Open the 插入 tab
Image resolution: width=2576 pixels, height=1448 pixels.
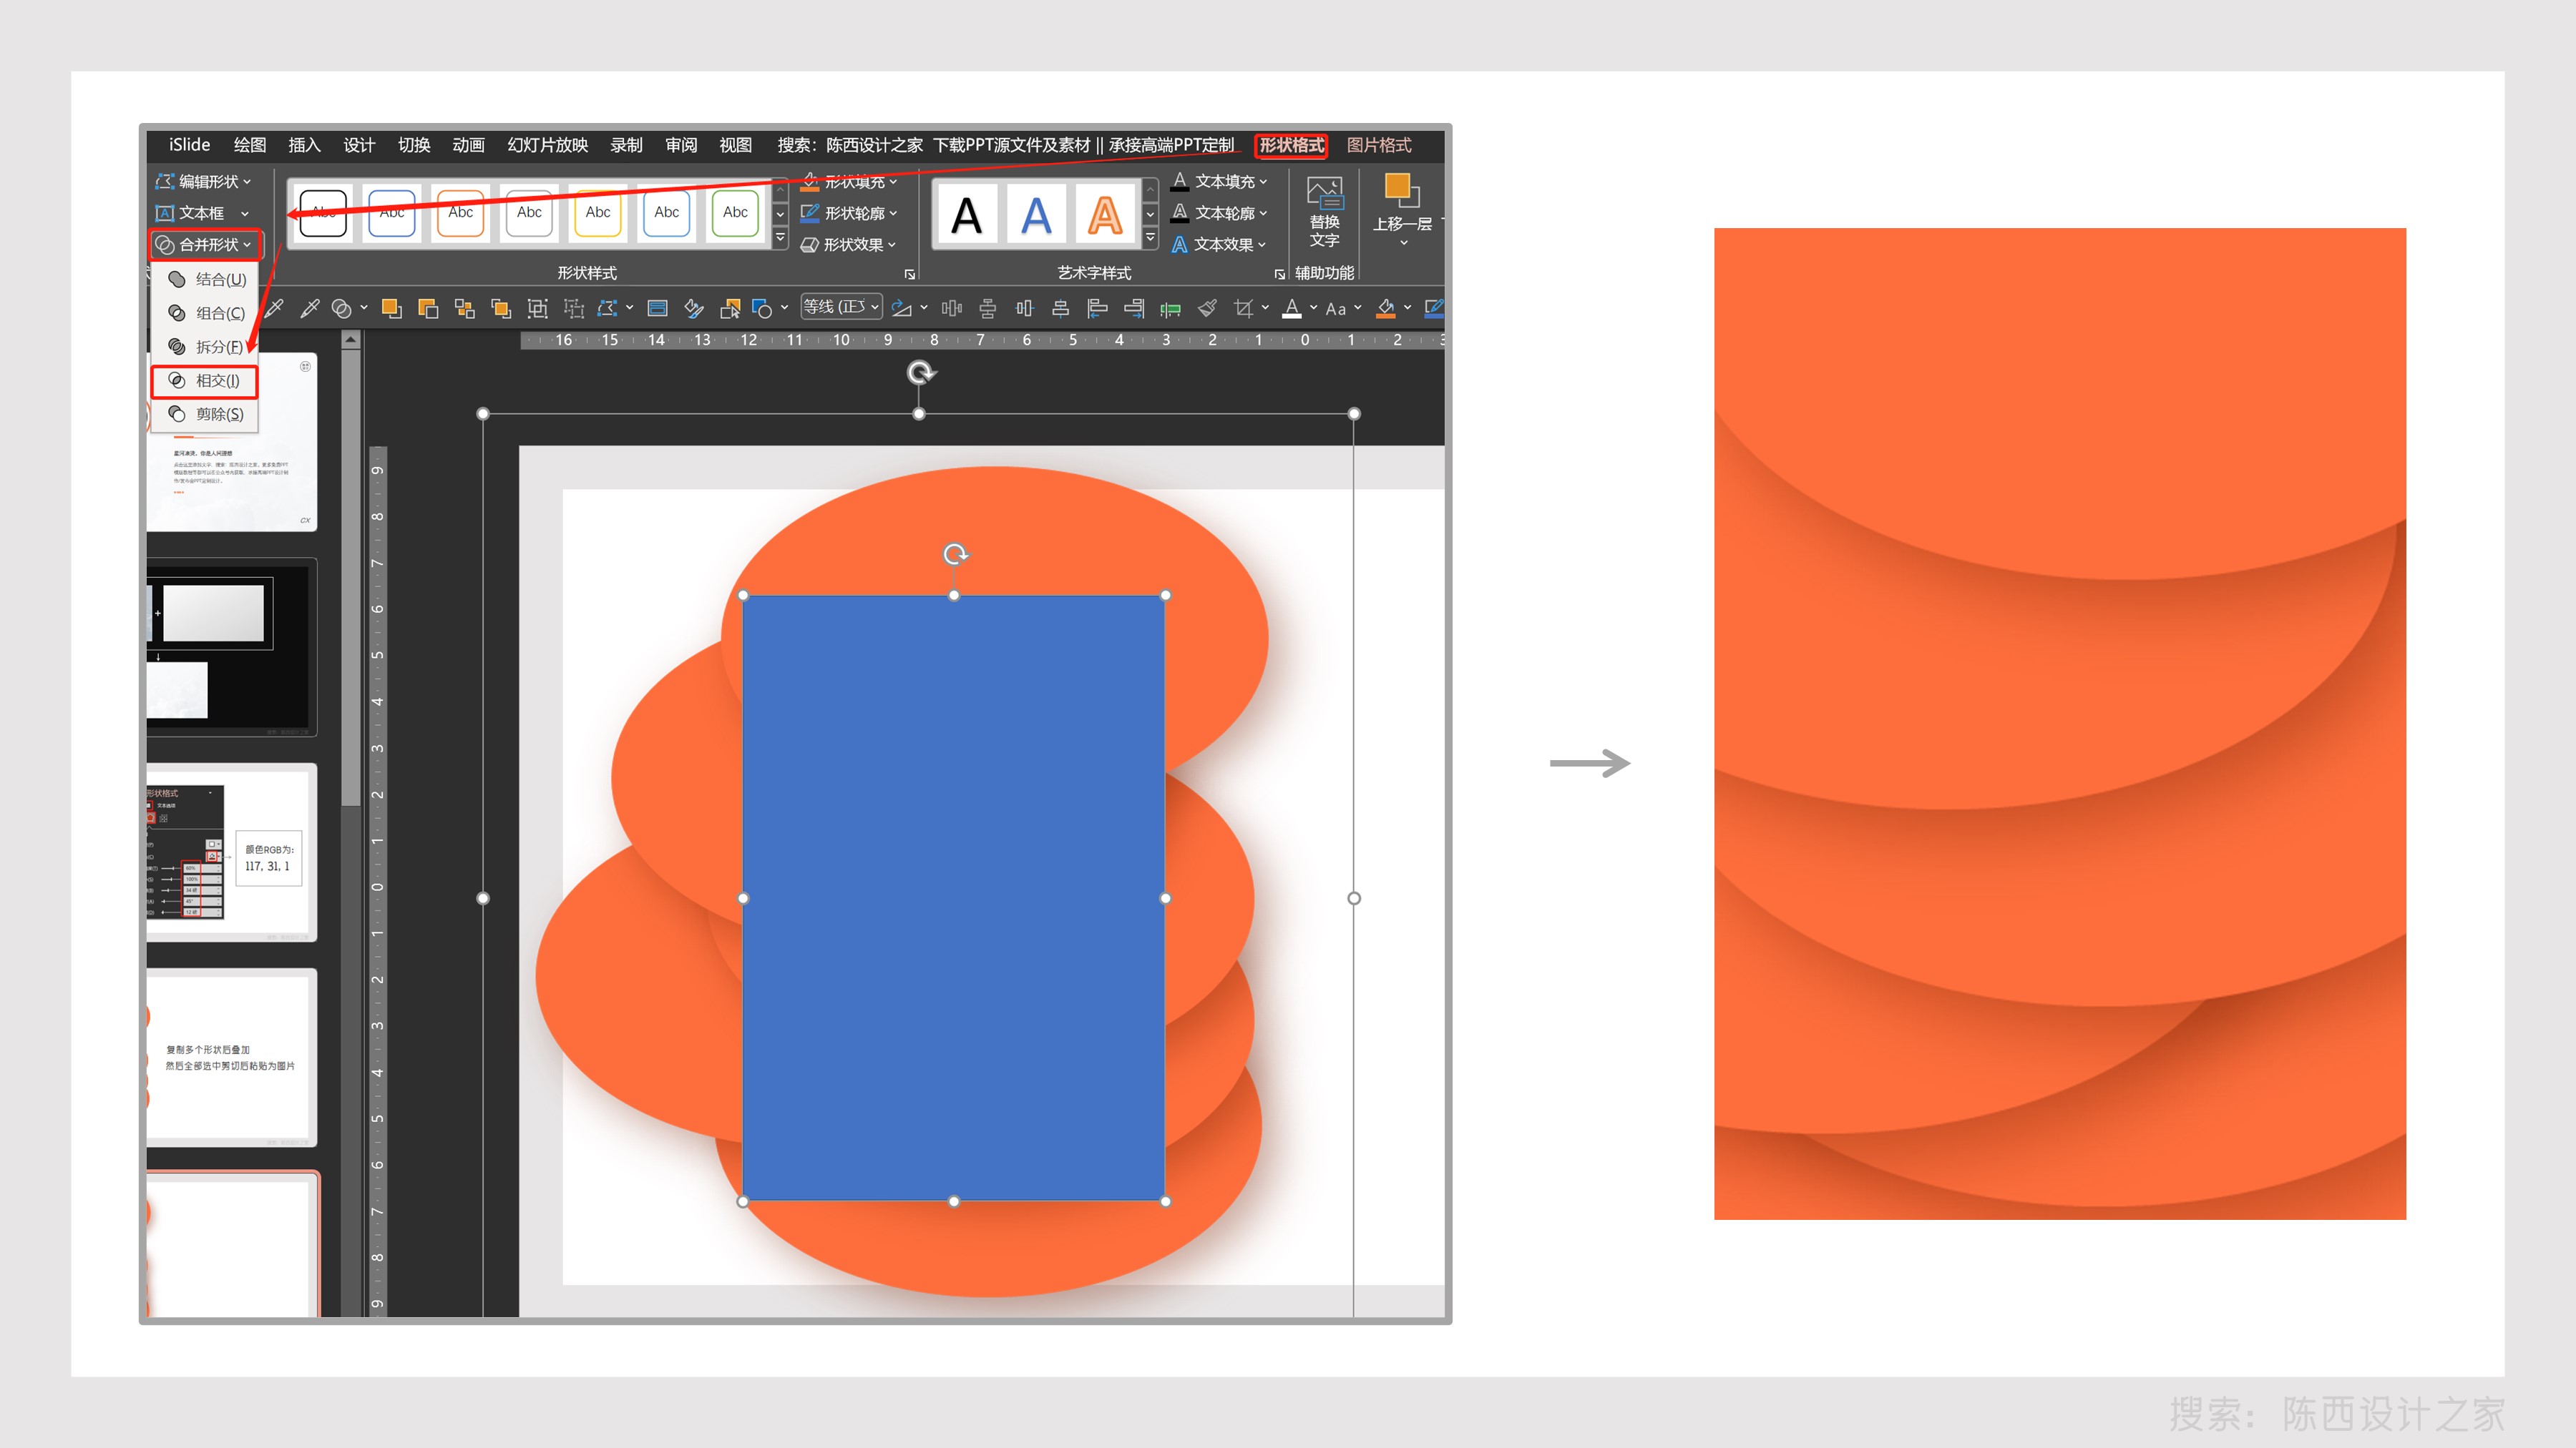[x=304, y=145]
